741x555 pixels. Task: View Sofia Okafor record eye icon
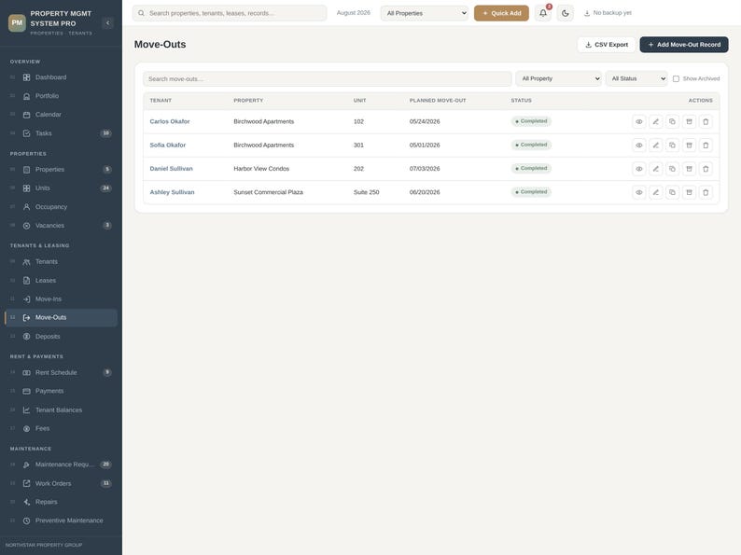tap(639, 145)
